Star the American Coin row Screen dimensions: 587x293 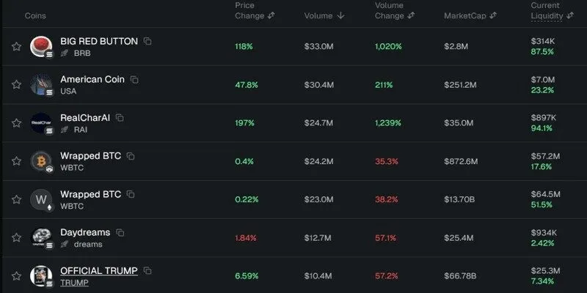16,85
